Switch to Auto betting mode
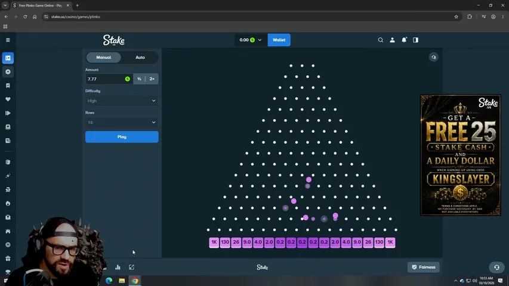The image size is (509, 286). pos(140,57)
